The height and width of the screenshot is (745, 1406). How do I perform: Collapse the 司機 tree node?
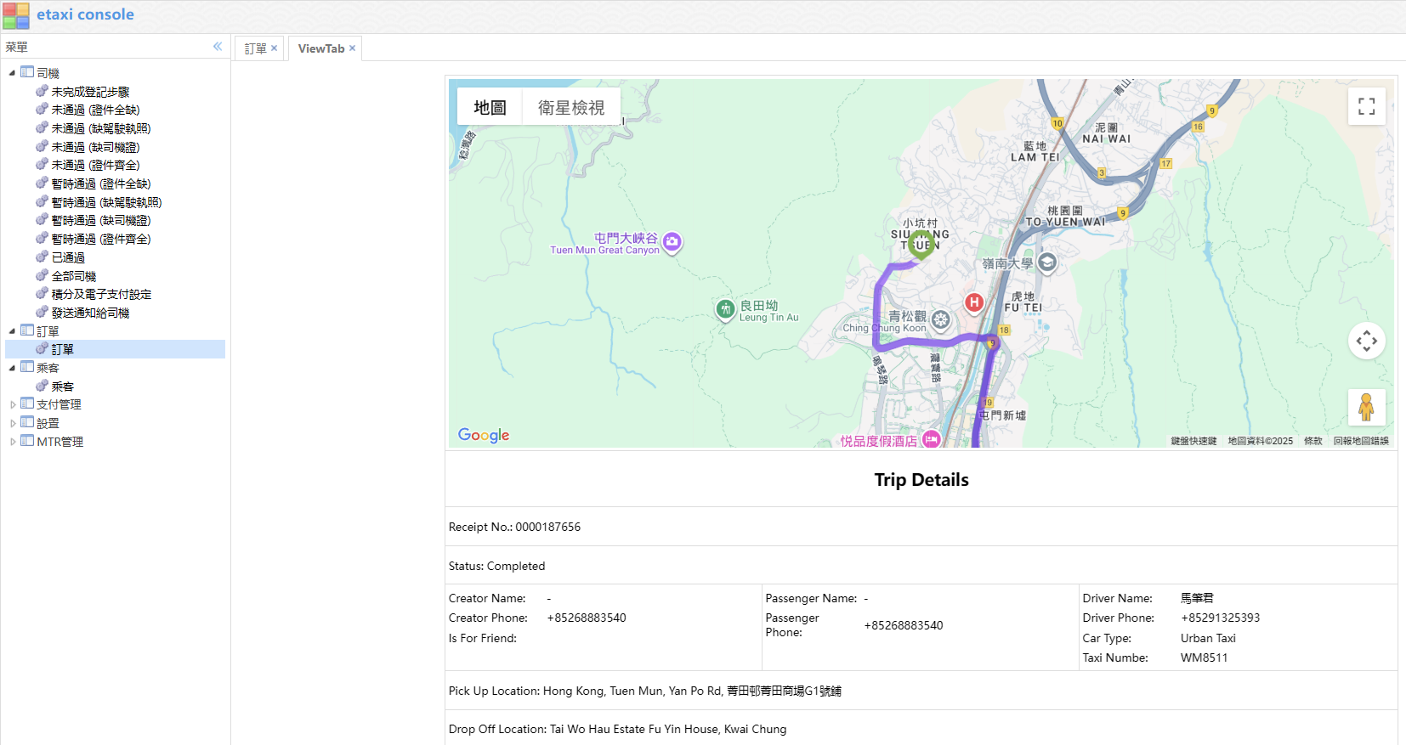(12, 73)
